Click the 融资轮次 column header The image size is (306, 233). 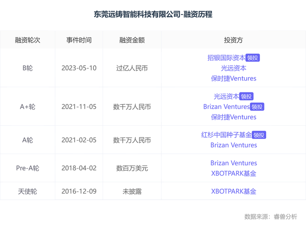coord(28,40)
